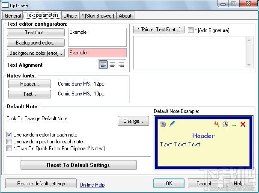
Task: Click signature box scrollbar down arrow
Action: click(249, 65)
